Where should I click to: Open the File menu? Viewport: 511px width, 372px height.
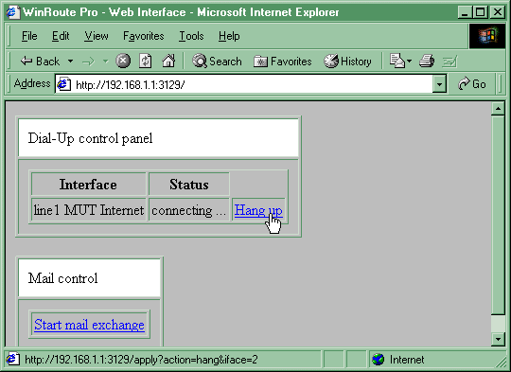(29, 36)
